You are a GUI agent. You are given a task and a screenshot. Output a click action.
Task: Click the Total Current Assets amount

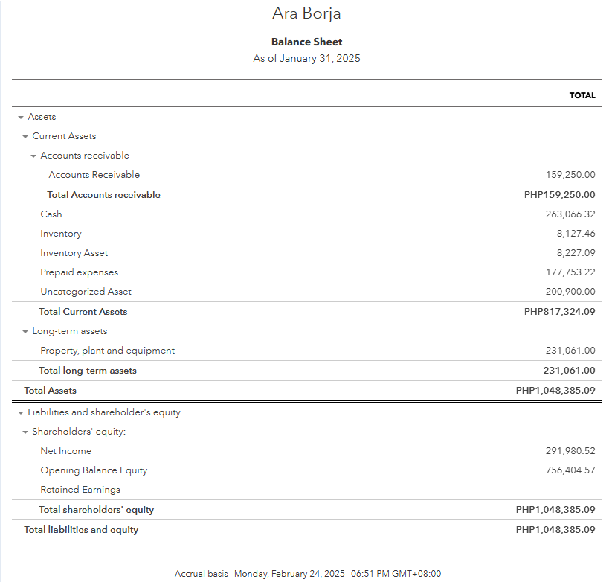tap(559, 312)
